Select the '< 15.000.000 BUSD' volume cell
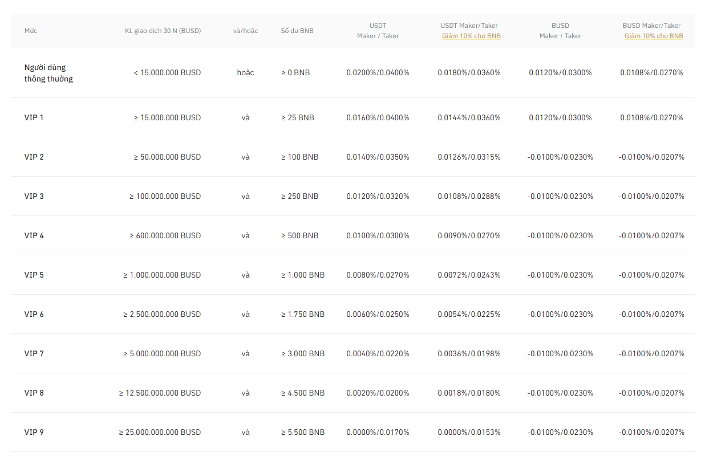 tap(167, 72)
